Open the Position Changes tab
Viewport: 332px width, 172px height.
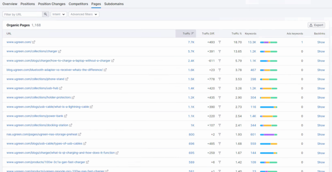(52, 4)
